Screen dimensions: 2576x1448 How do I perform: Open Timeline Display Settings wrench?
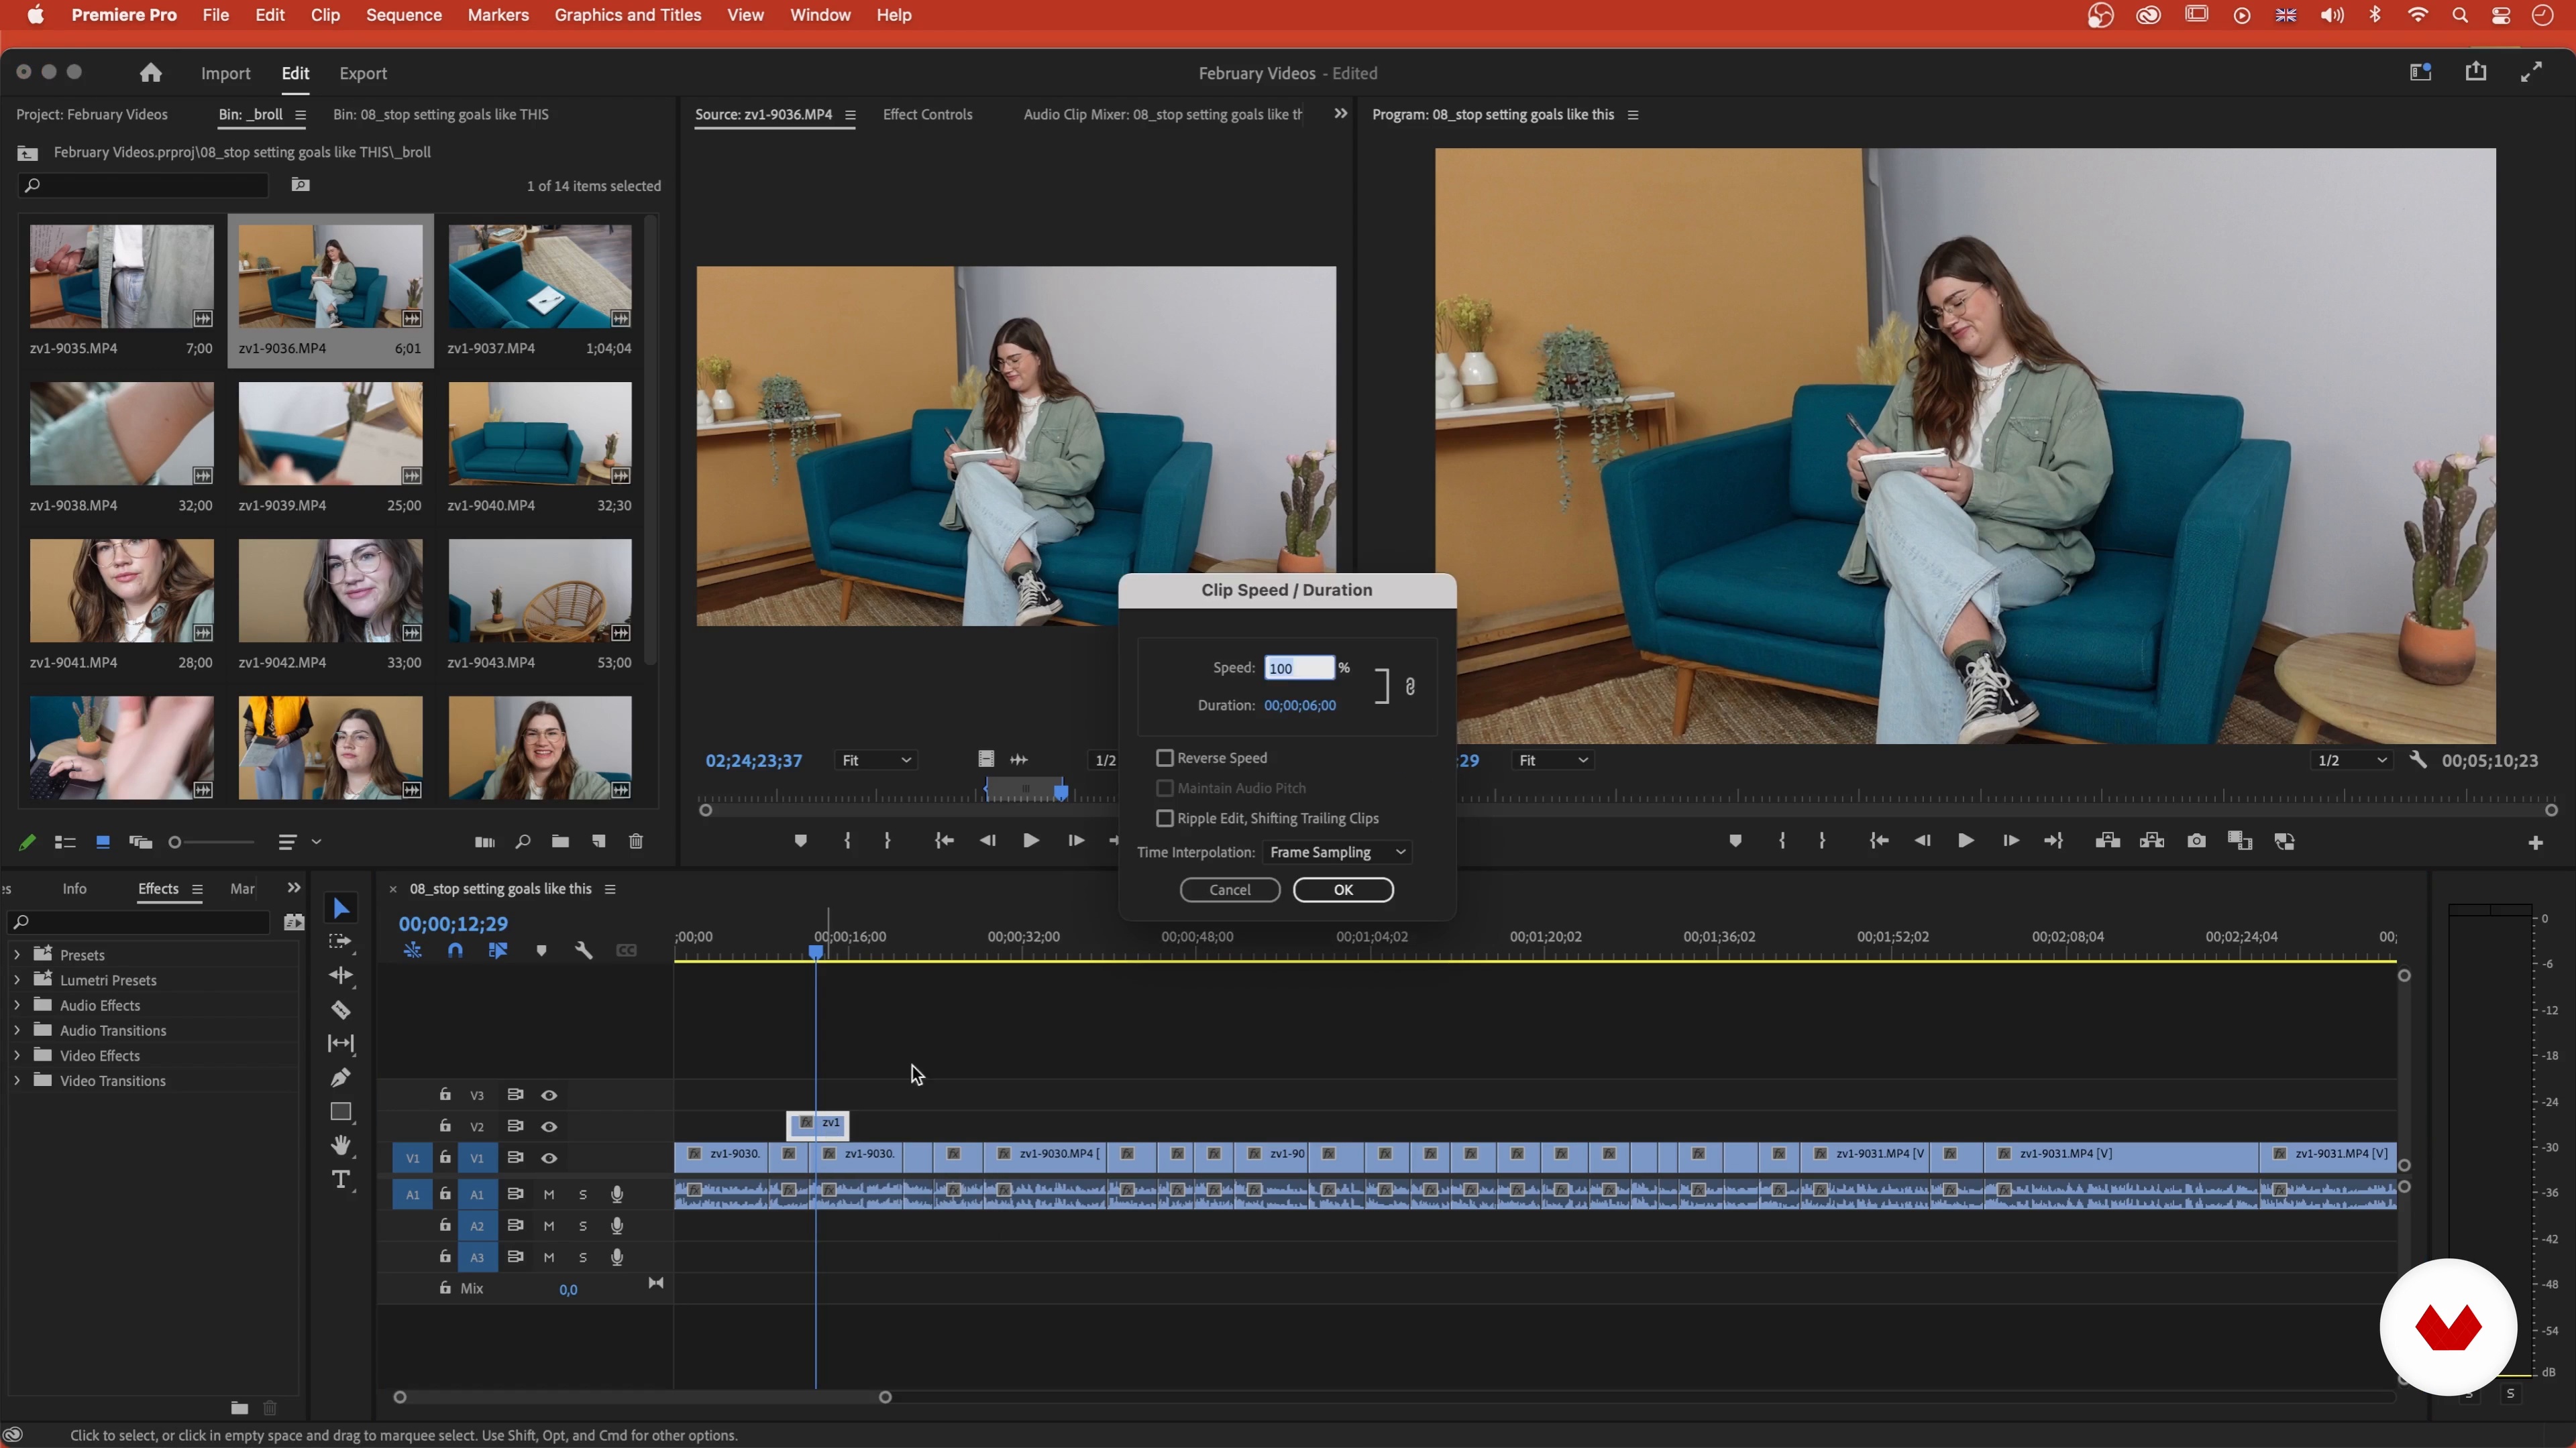tap(584, 951)
